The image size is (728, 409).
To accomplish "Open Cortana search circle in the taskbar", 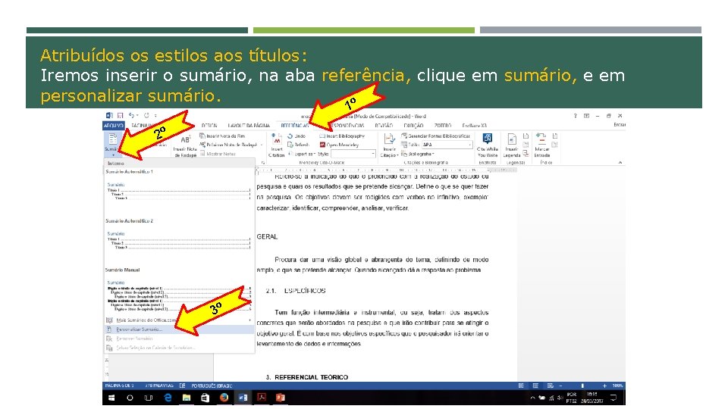I will coord(130,398).
